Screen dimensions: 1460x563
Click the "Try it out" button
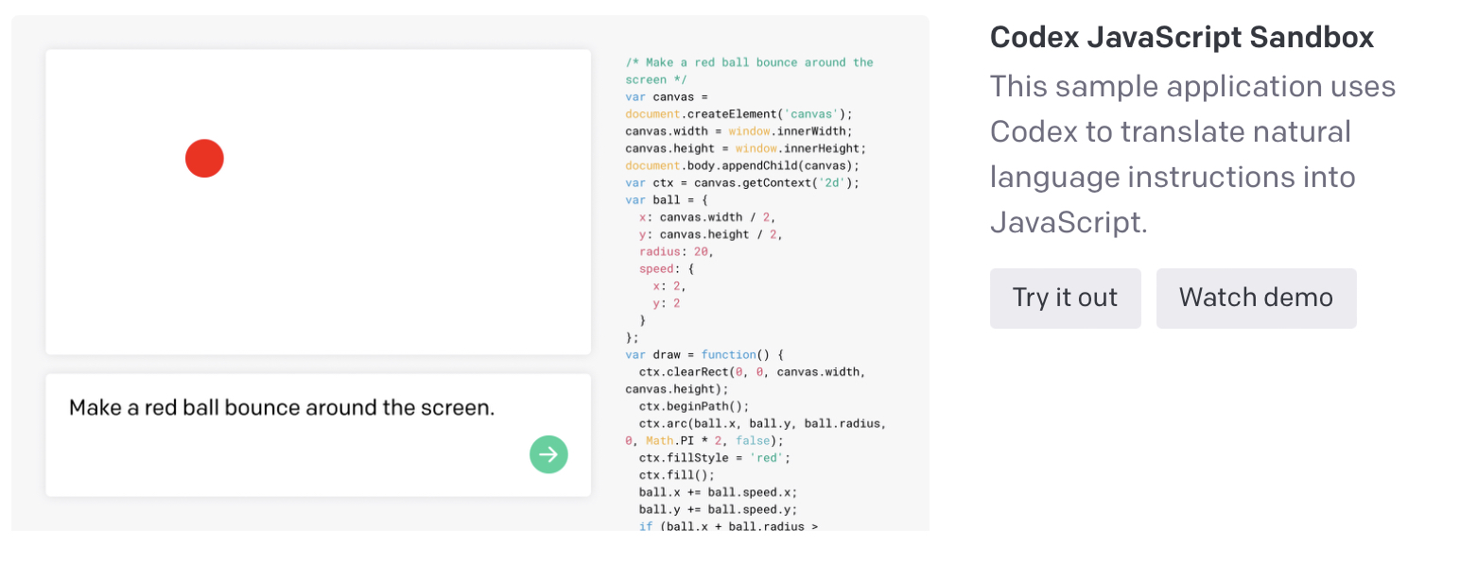click(x=1065, y=298)
